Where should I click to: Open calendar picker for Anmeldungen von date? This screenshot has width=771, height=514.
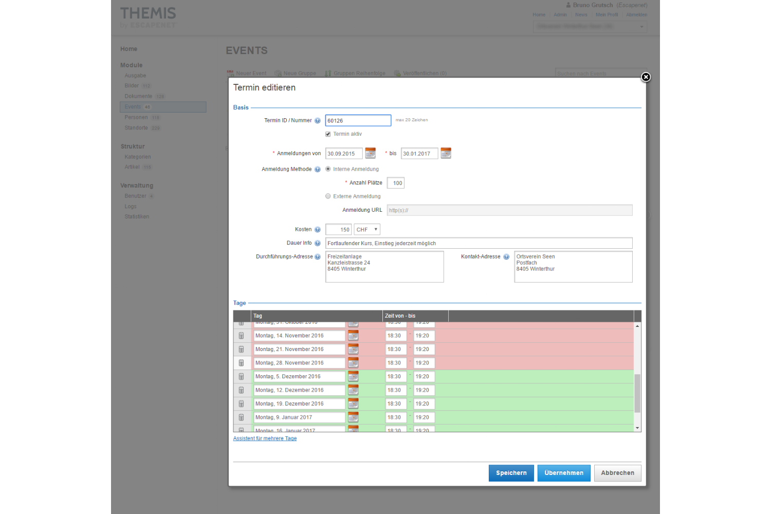370,153
